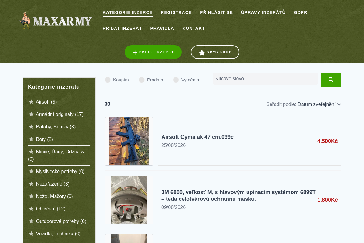Screen dimensions: 364x243
Task: Open Přidat inzerát in navigation
Action: pyautogui.click(x=122, y=28)
